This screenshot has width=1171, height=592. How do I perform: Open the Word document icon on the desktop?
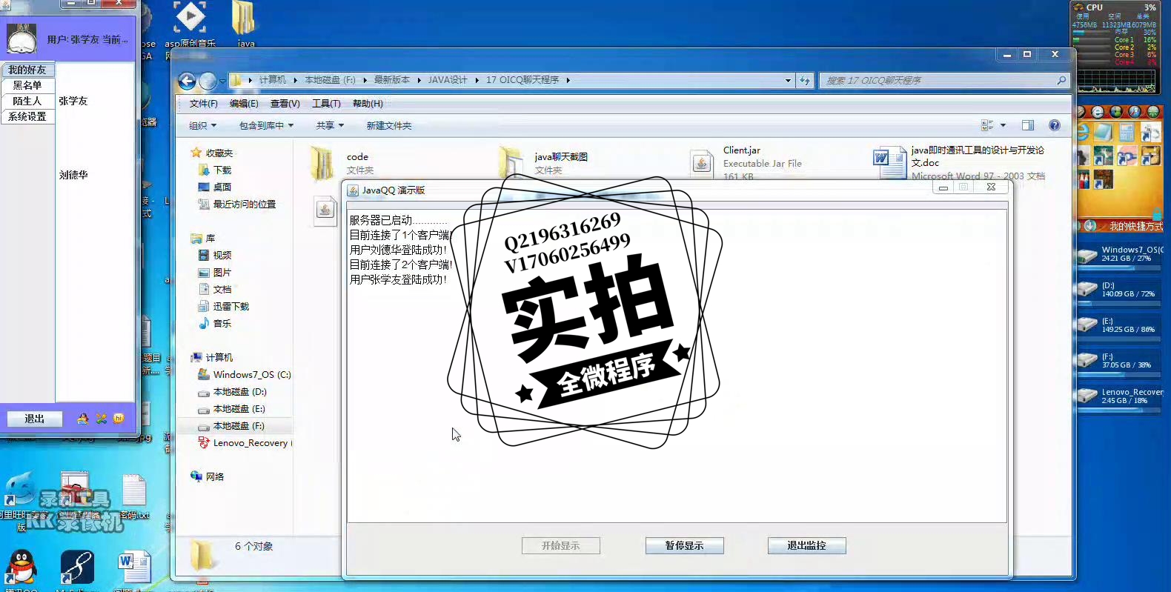tap(134, 567)
